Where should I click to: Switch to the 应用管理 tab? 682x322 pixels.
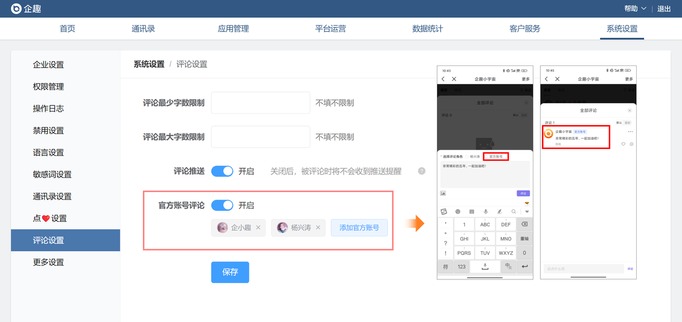coord(233,29)
